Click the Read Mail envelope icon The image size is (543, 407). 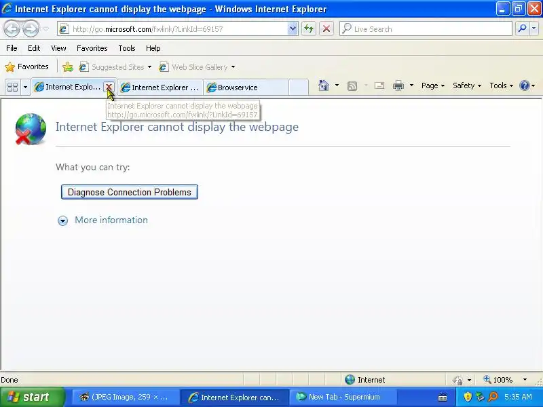coord(379,85)
